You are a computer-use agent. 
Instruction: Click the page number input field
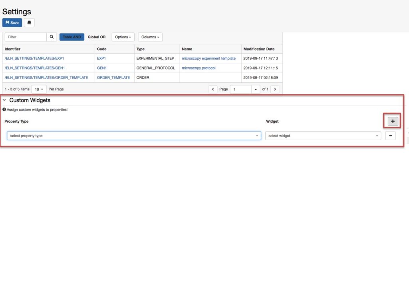point(241,89)
